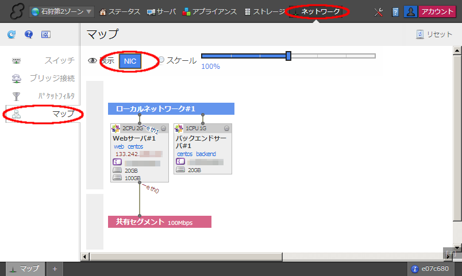Screen dimensions: 462x276
Task: Open the サーバ menu in top bar
Action: [162, 11]
